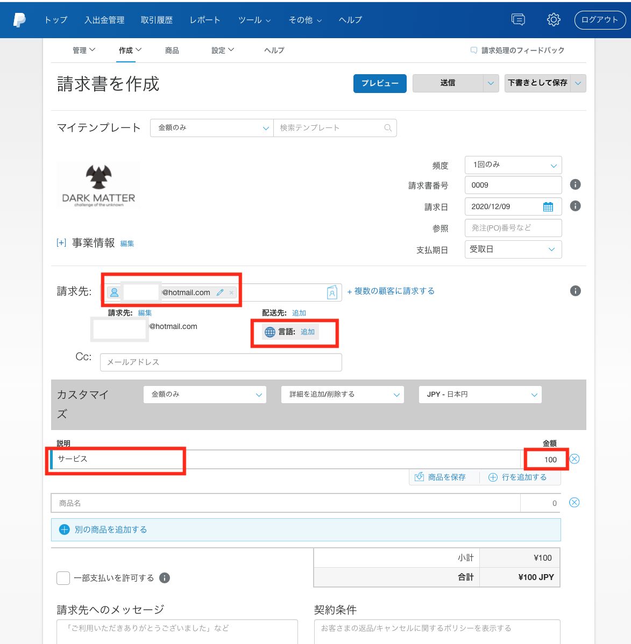Screen dimensions: 631x644
Task: Click the Cc メールアドレス input field
Action: click(x=221, y=362)
